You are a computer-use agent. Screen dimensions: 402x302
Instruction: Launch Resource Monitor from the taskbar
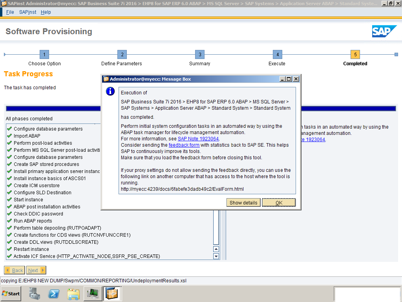92,293
